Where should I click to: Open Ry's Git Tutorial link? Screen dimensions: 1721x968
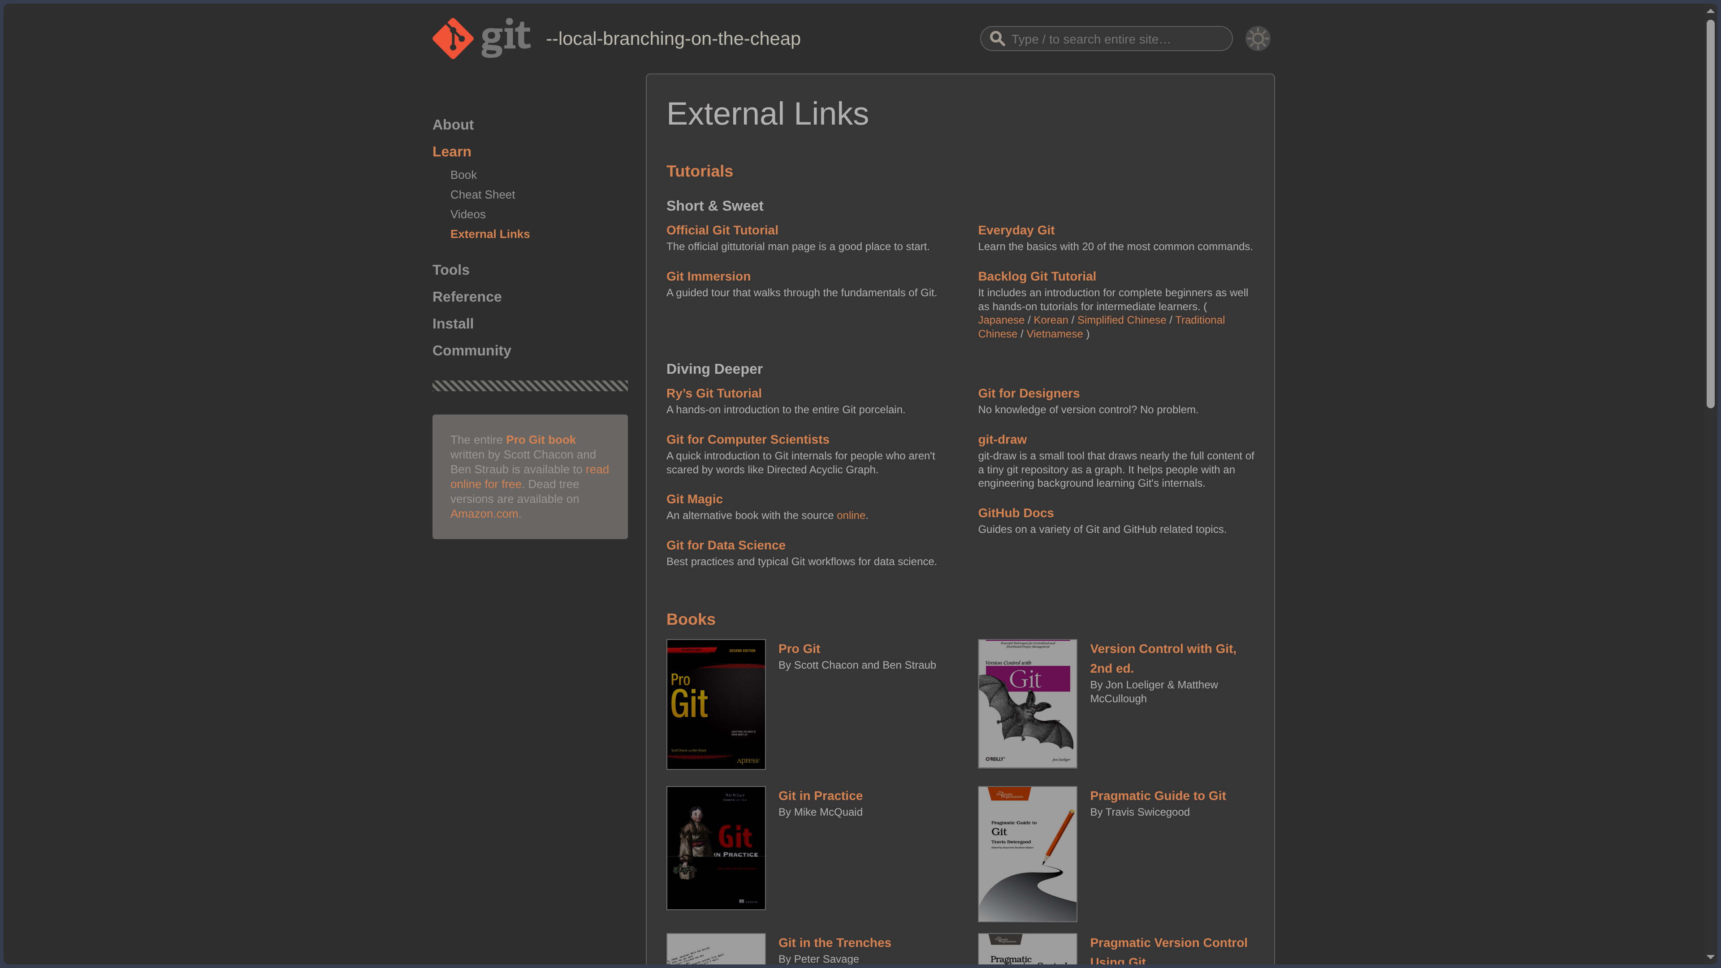[x=713, y=393]
